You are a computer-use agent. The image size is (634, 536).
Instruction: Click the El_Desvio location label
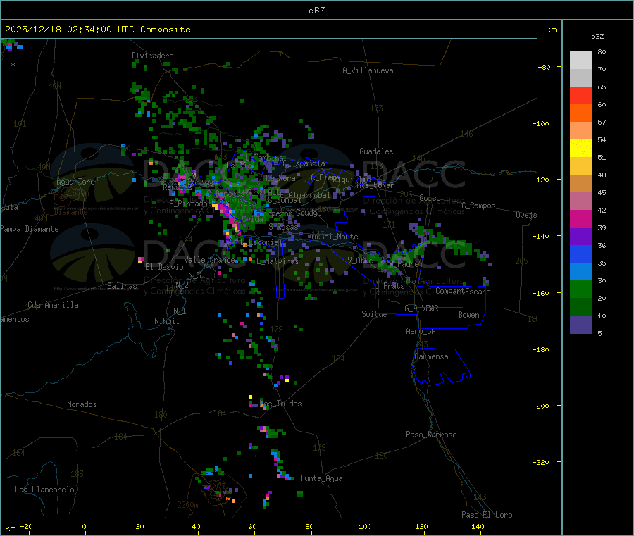click(164, 267)
